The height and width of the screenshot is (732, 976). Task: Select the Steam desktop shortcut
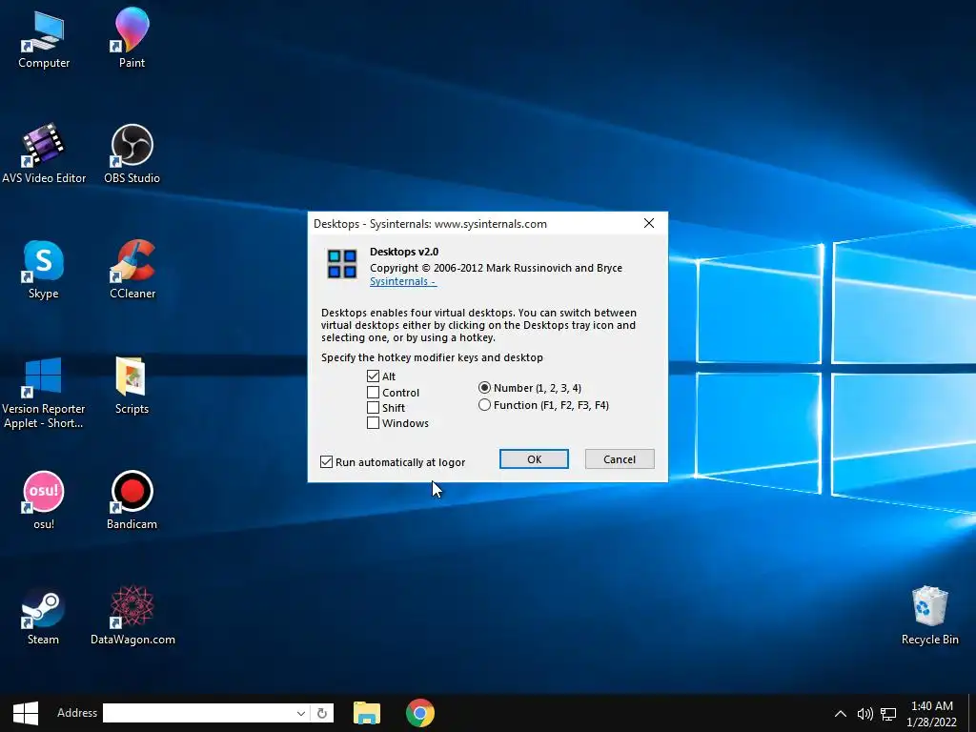(x=44, y=615)
